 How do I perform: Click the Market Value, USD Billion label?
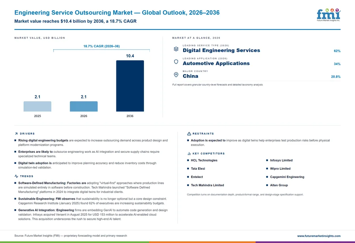click(x=39, y=38)
